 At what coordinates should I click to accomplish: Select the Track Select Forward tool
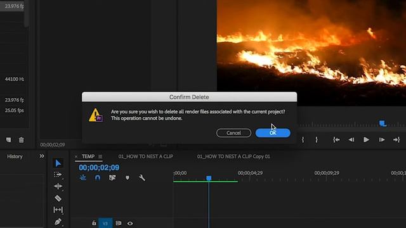58,175
